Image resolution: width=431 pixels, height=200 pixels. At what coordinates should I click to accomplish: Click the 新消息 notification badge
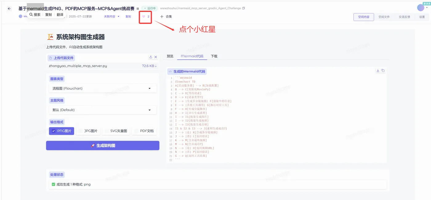pos(426,3)
